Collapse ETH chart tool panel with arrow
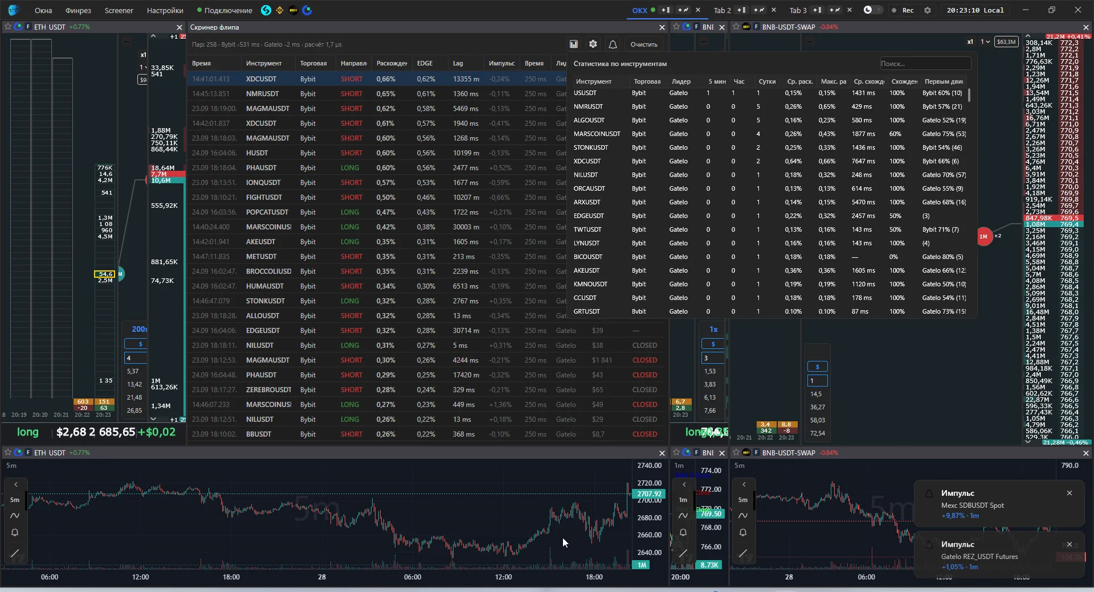 point(16,484)
